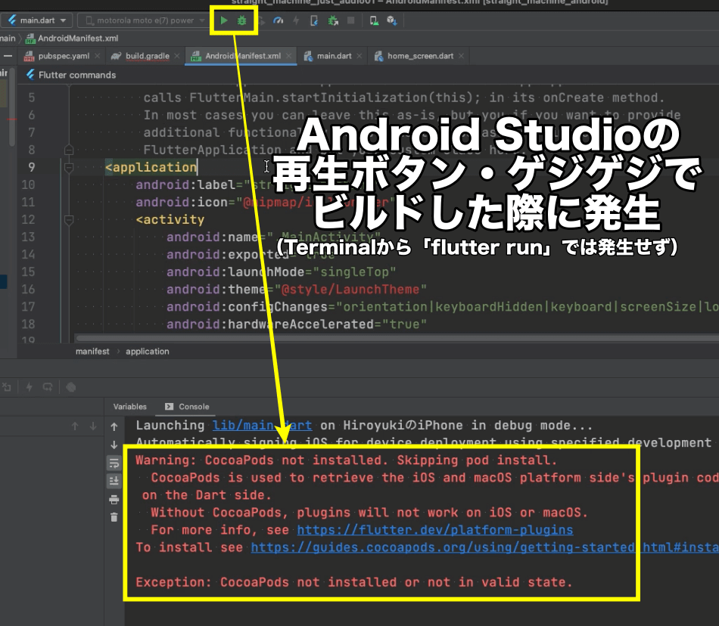Close the home_screen.dart tab
The width and height of the screenshot is (719, 626).
click(462, 56)
